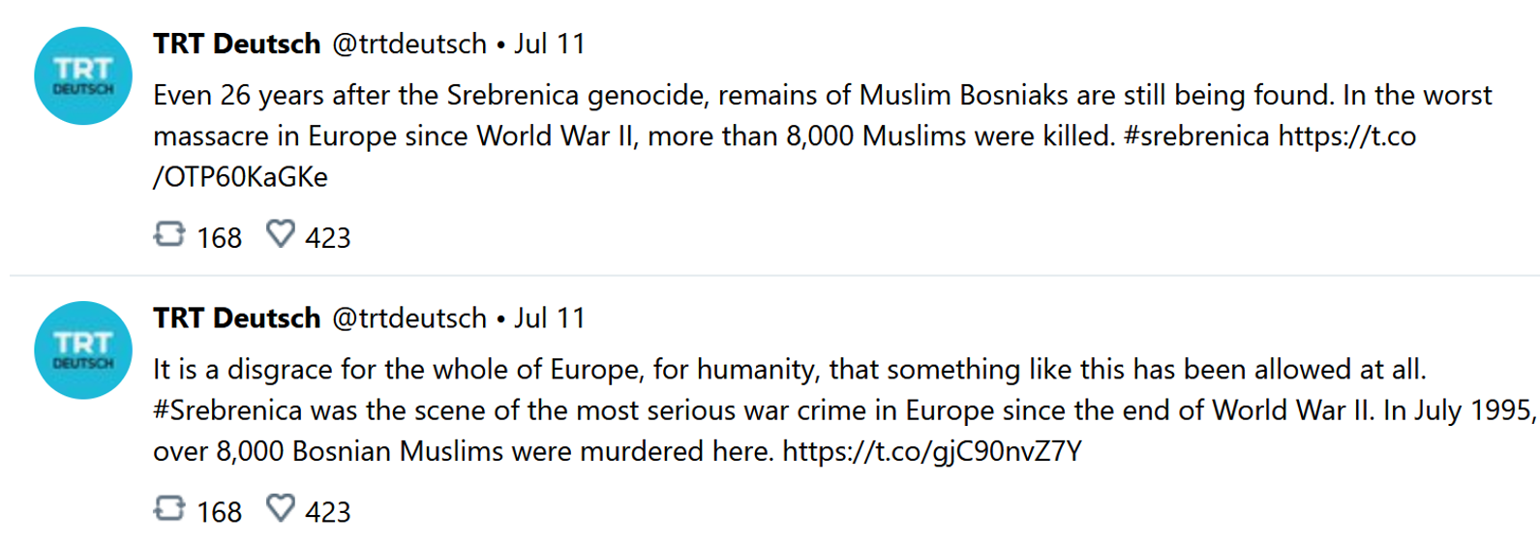Click TRT Deutsch name above the 'It is a disgrace' tweet
1540x545 pixels.
click(x=236, y=318)
